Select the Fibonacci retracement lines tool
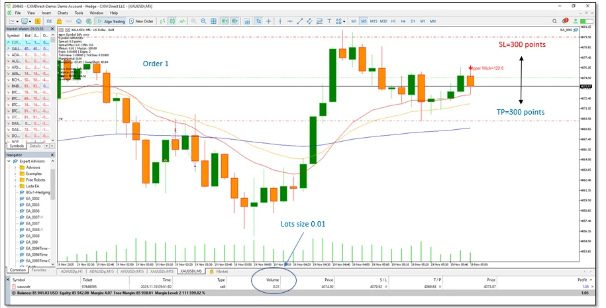This screenshot has width=606, height=308. pos(319,21)
